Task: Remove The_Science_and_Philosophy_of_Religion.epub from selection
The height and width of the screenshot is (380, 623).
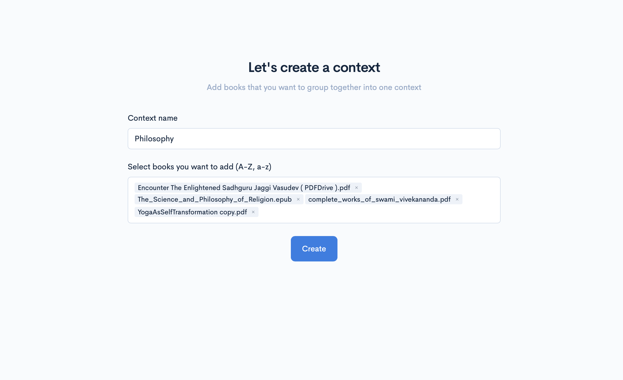Action: click(x=298, y=199)
